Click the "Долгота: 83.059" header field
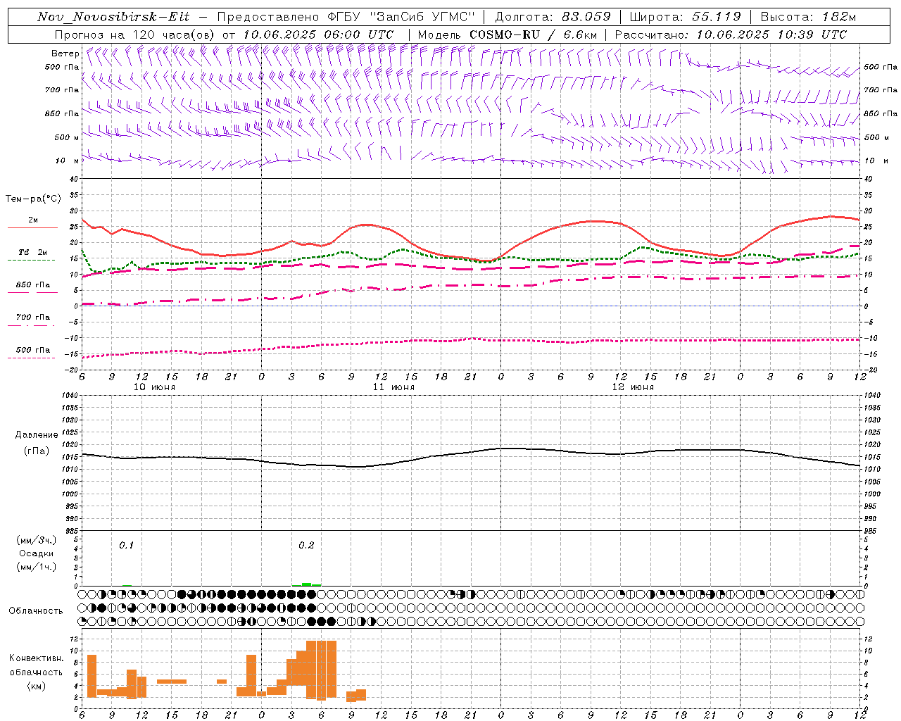This screenshot has width=901, height=721. (553, 17)
